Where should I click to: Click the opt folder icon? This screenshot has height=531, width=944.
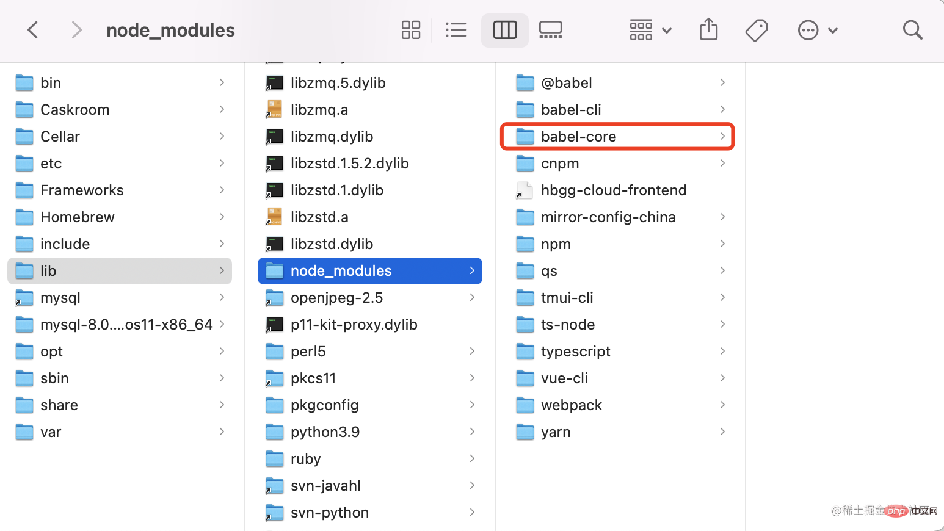(24, 352)
